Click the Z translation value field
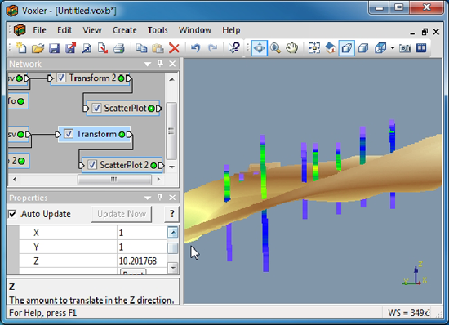 pyautogui.click(x=142, y=260)
